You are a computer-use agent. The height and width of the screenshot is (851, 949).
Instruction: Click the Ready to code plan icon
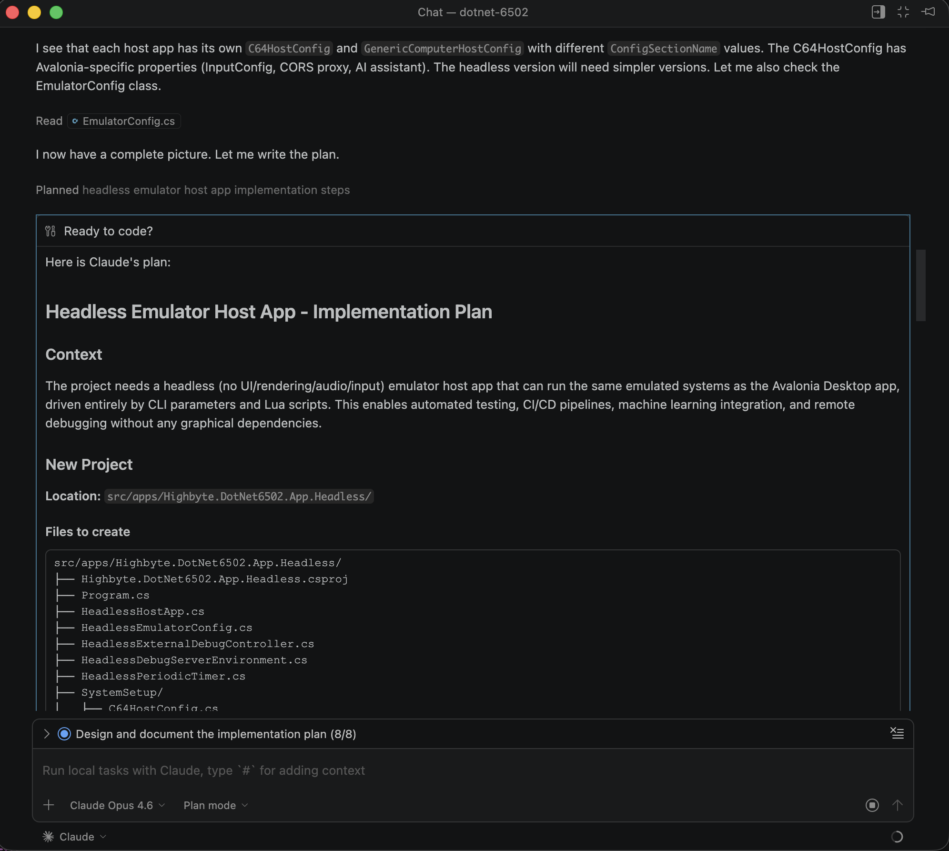[x=50, y=231]
